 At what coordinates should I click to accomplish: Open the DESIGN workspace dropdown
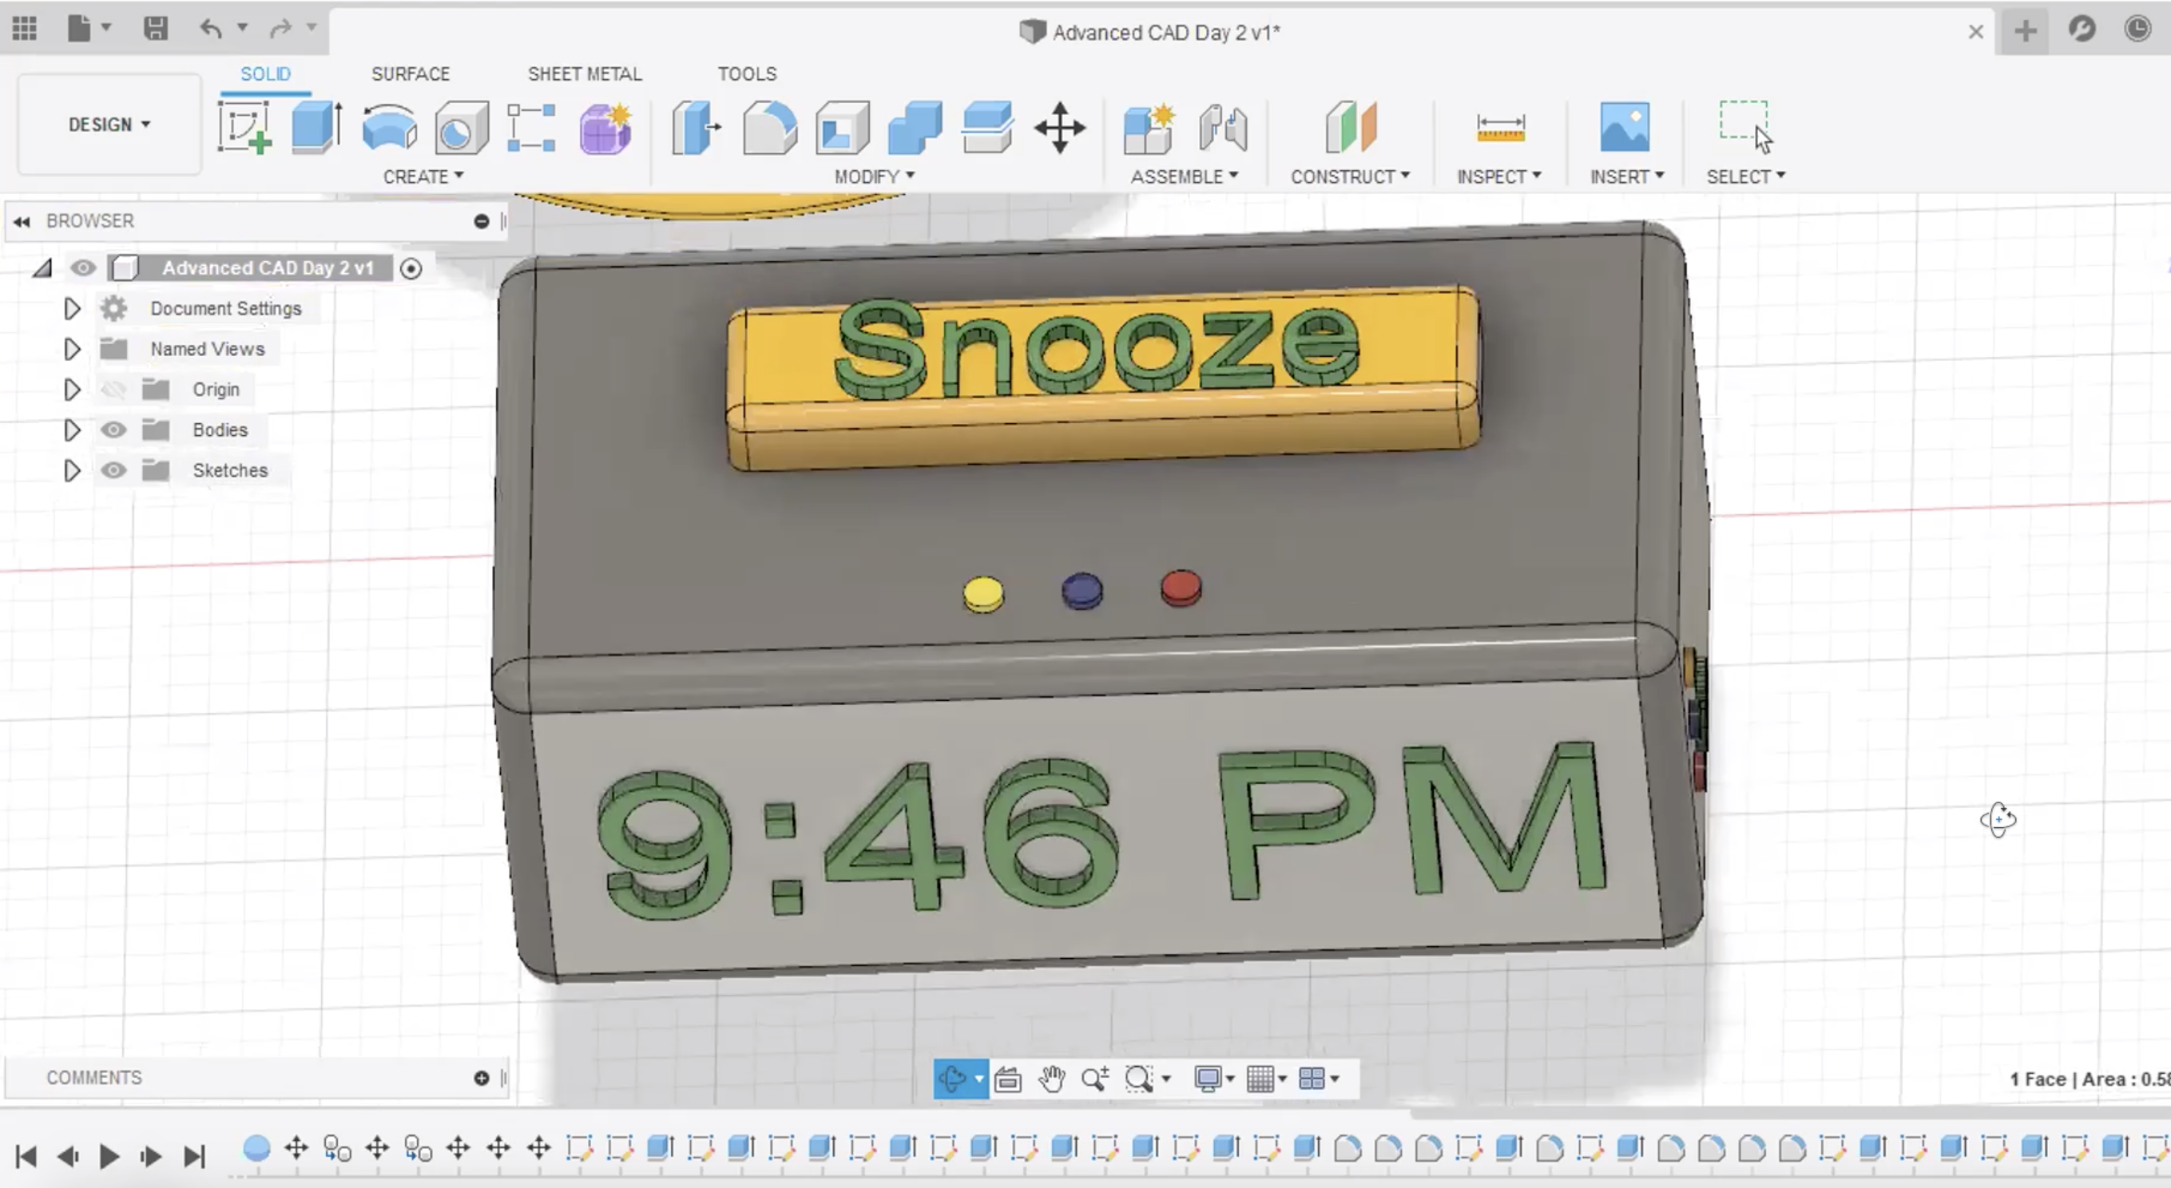[x=109, y=125]
